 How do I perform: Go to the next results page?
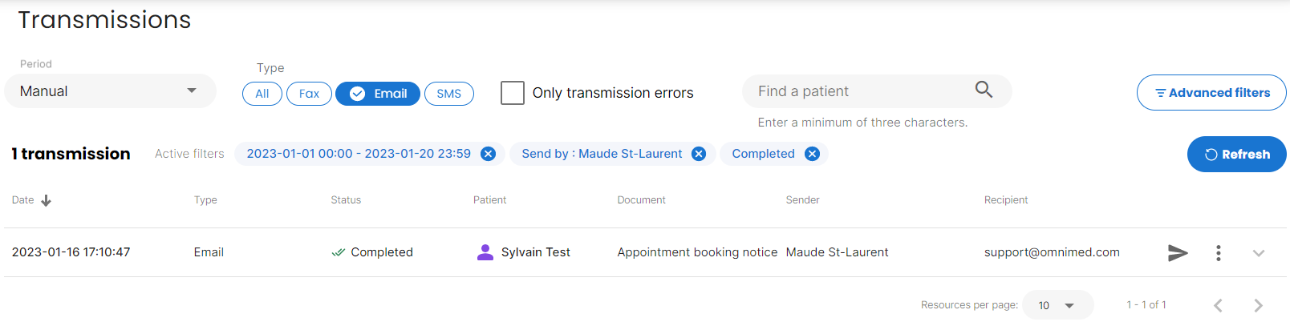[1258, 305]
